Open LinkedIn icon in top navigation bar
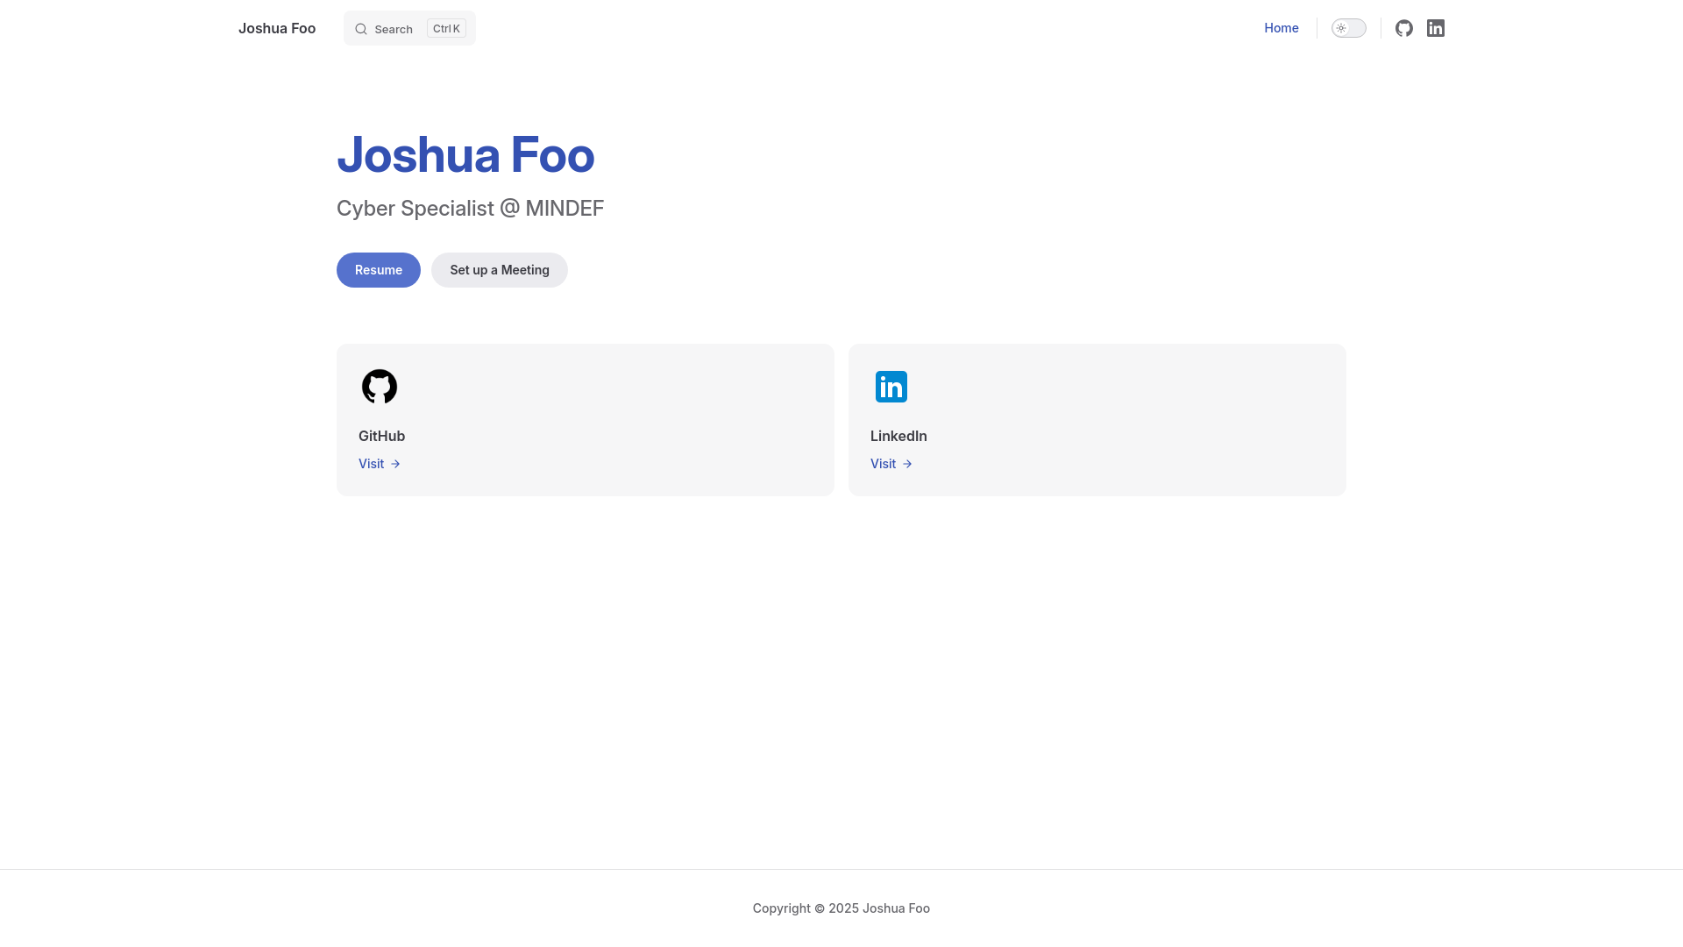1683x947 pixels. point(1436,28)
